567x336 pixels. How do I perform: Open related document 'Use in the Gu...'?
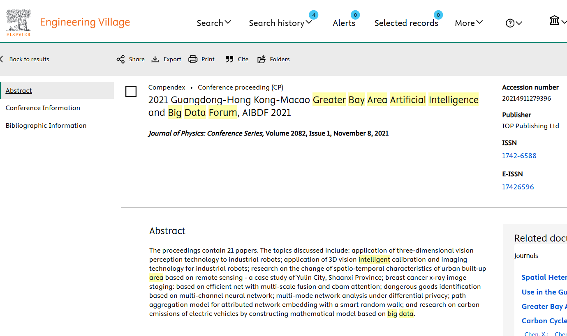544,292
